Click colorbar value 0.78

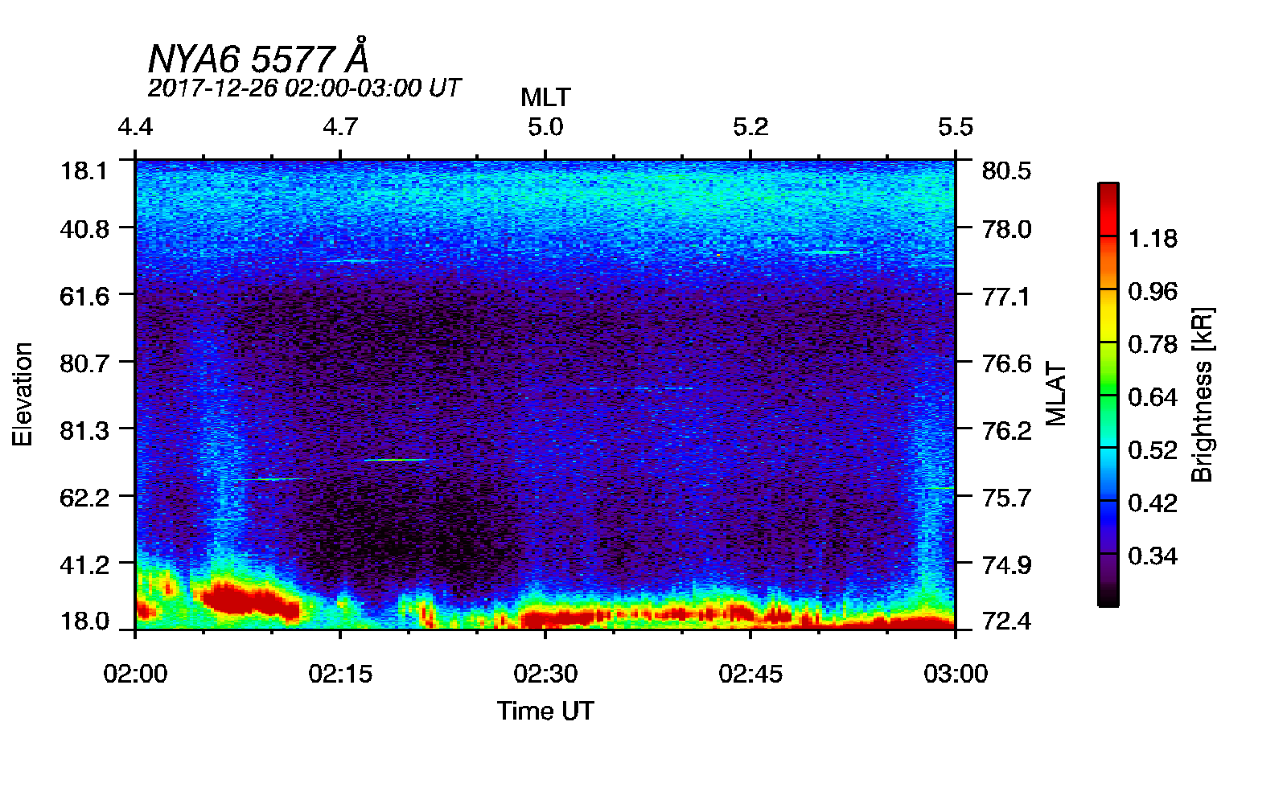pos(1153,344)
